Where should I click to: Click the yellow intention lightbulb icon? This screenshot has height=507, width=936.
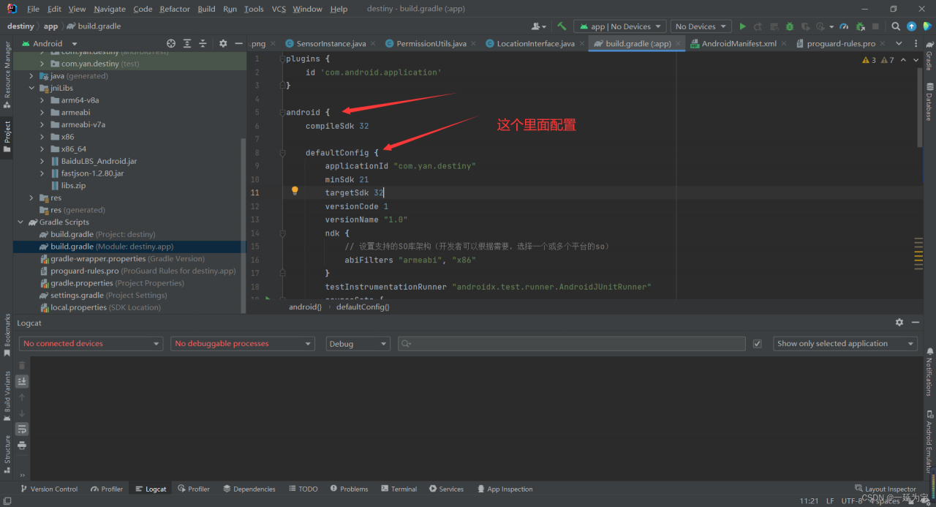pos(295,191)
